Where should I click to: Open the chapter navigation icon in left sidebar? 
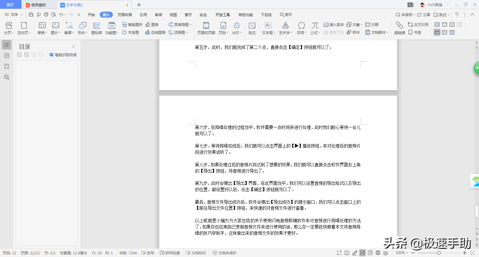(x=7, y=56)
